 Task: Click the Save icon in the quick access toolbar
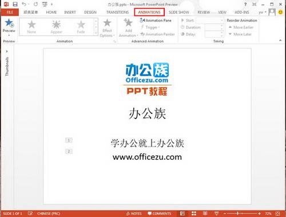coord(15,4)
